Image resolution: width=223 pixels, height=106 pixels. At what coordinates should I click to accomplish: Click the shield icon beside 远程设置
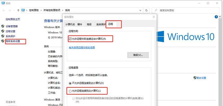(x=3, y=31)
